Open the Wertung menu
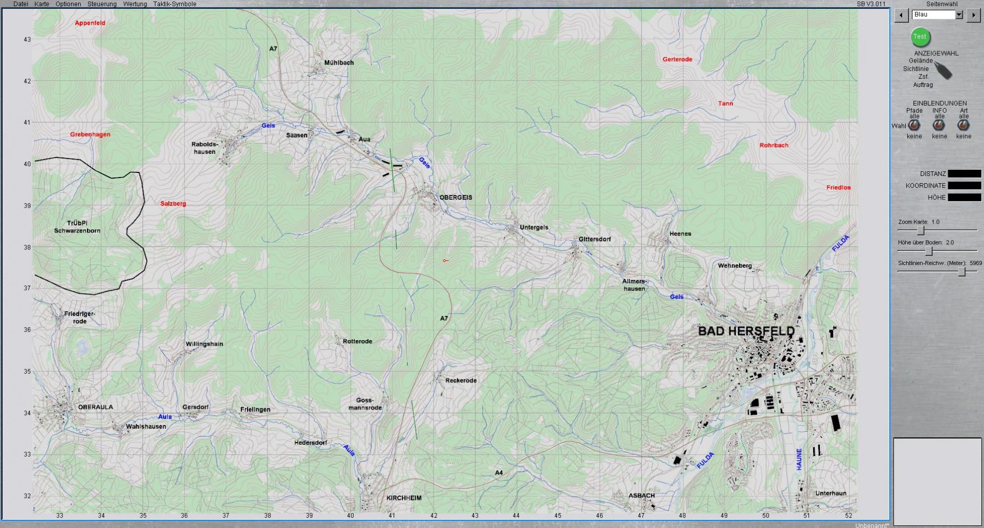Screen dimensions: 984x528 click(135, 4)
